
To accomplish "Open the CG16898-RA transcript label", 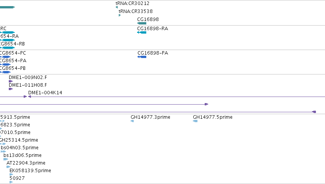I will [x=152, y=28].
